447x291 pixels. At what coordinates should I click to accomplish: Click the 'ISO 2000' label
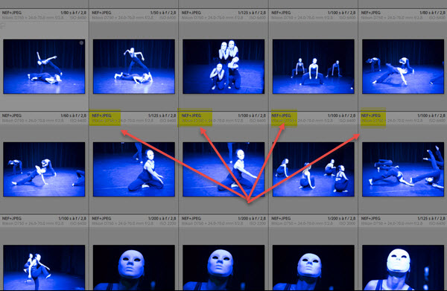347,223
